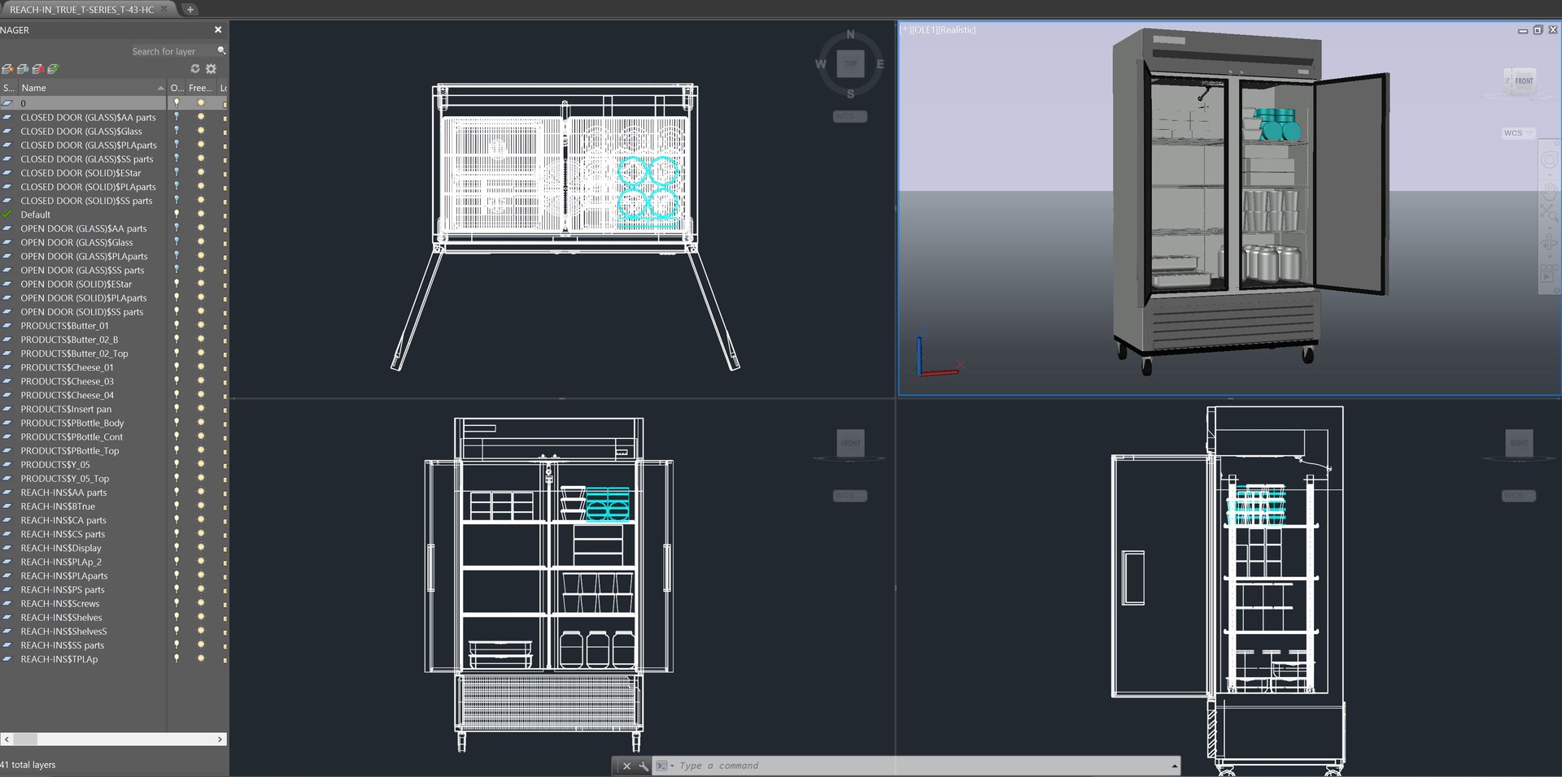Click the layer list horizontal scrollbar thumb
Screen dimensions: 1562x777
point(25,740)
